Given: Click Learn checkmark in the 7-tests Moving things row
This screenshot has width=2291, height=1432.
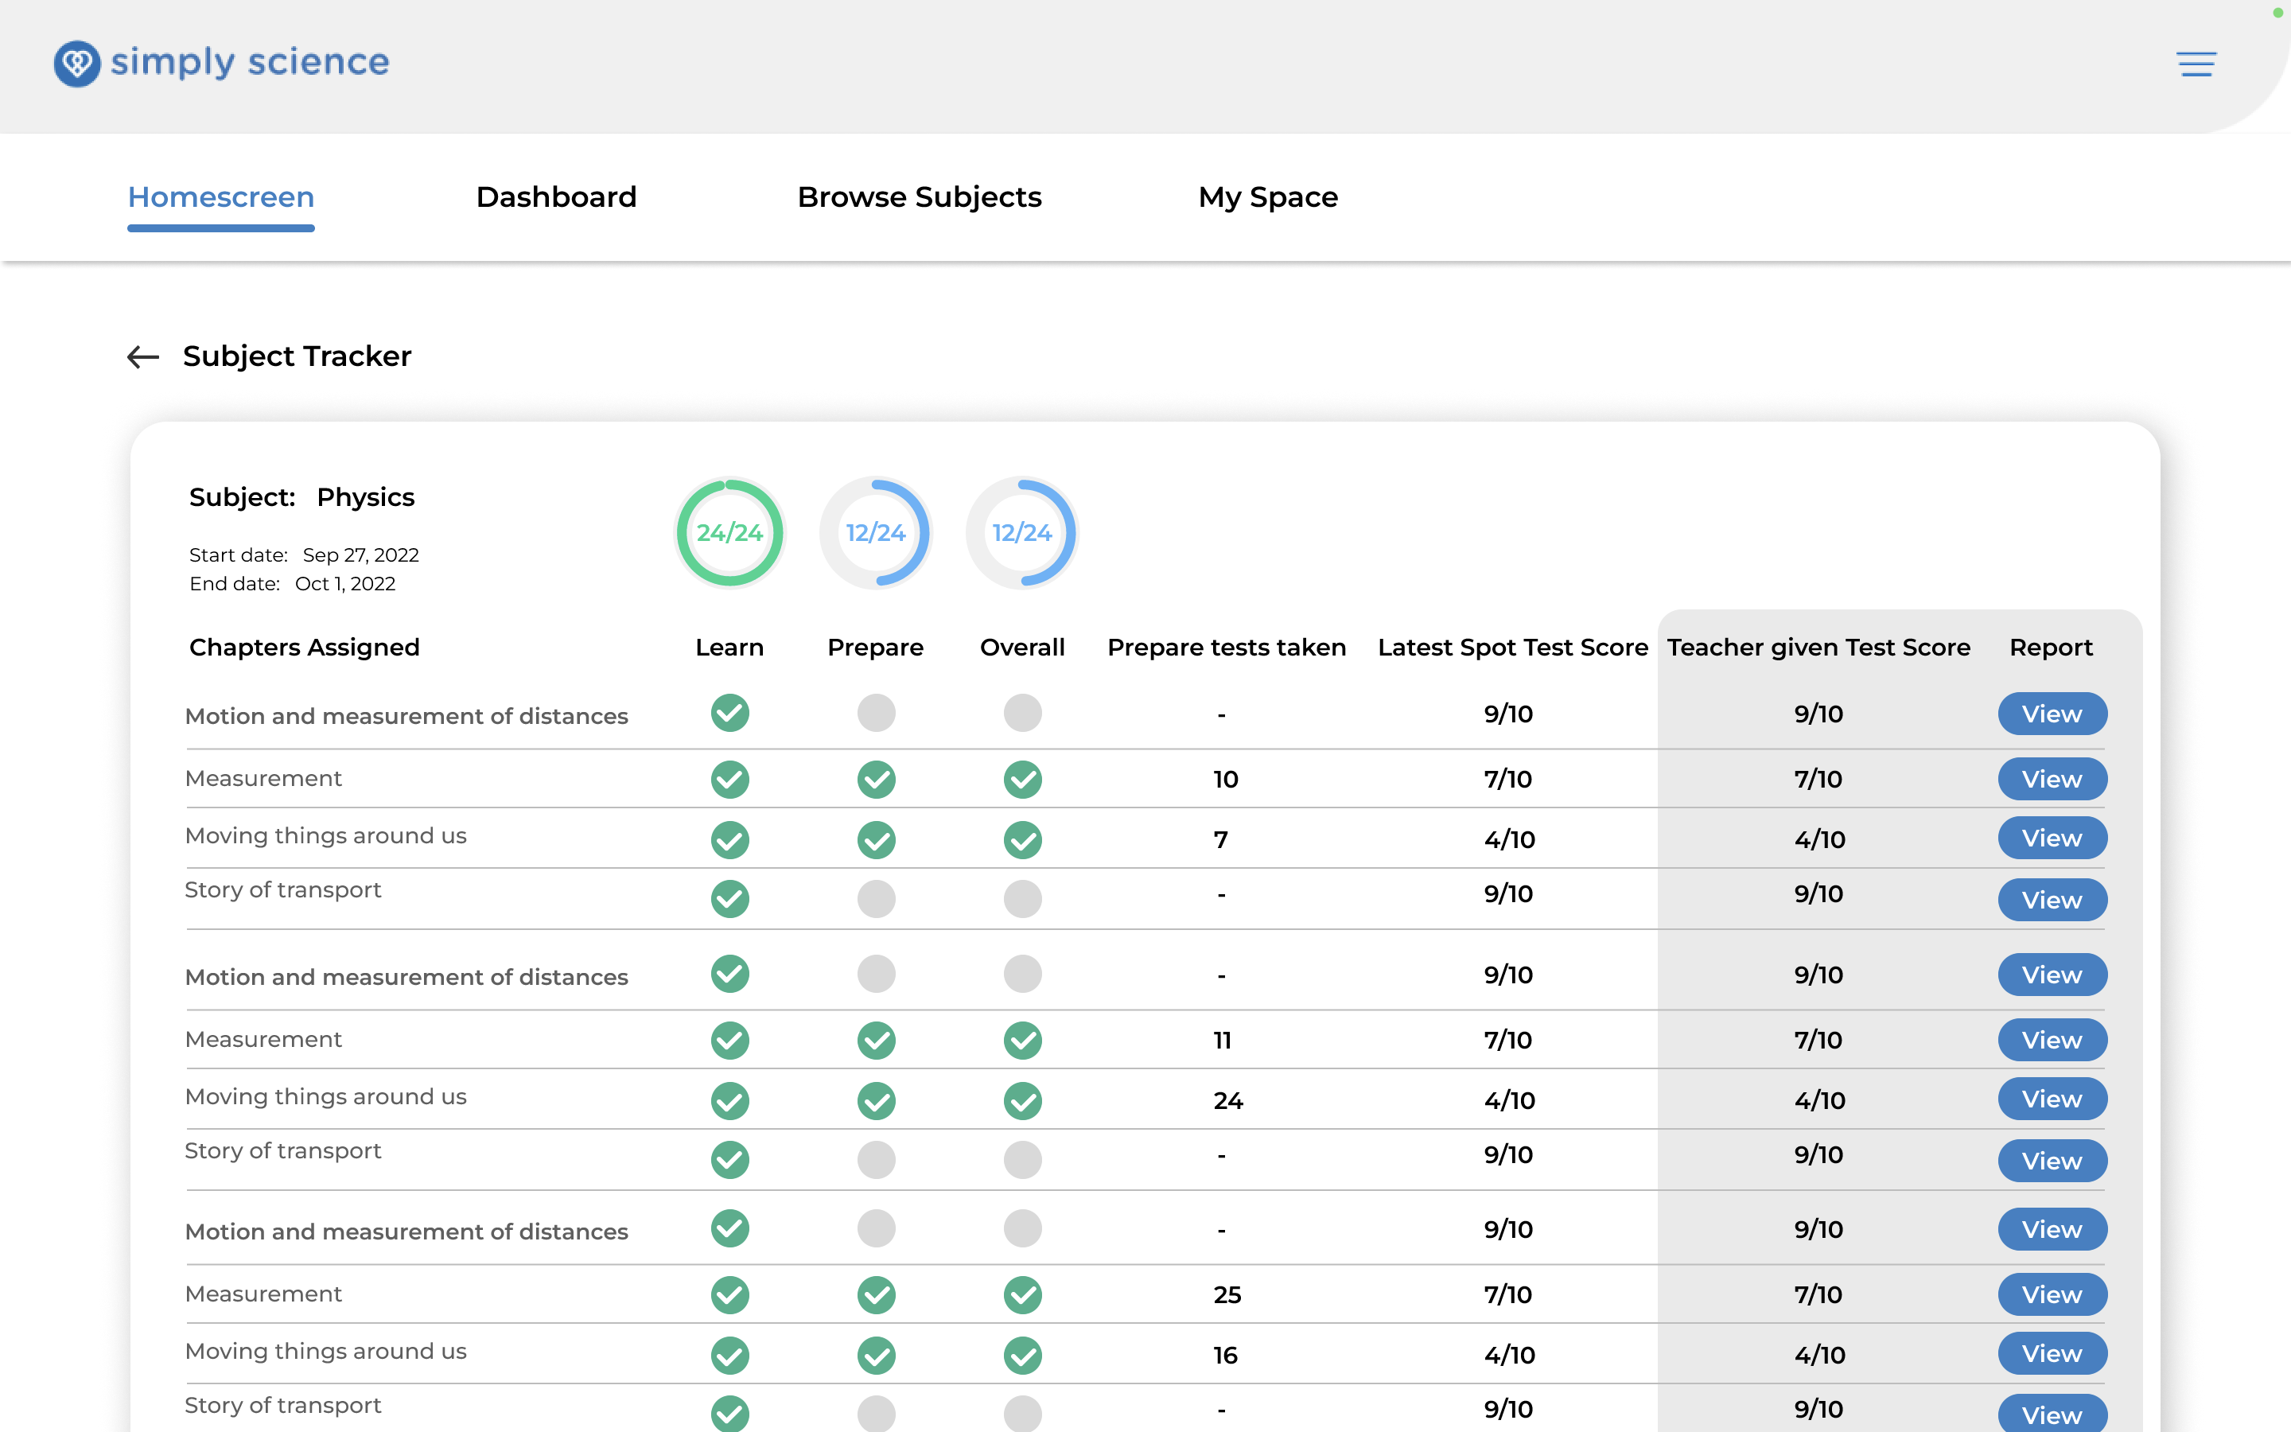Looking at the screenshot, I should [x=730, y=840].
